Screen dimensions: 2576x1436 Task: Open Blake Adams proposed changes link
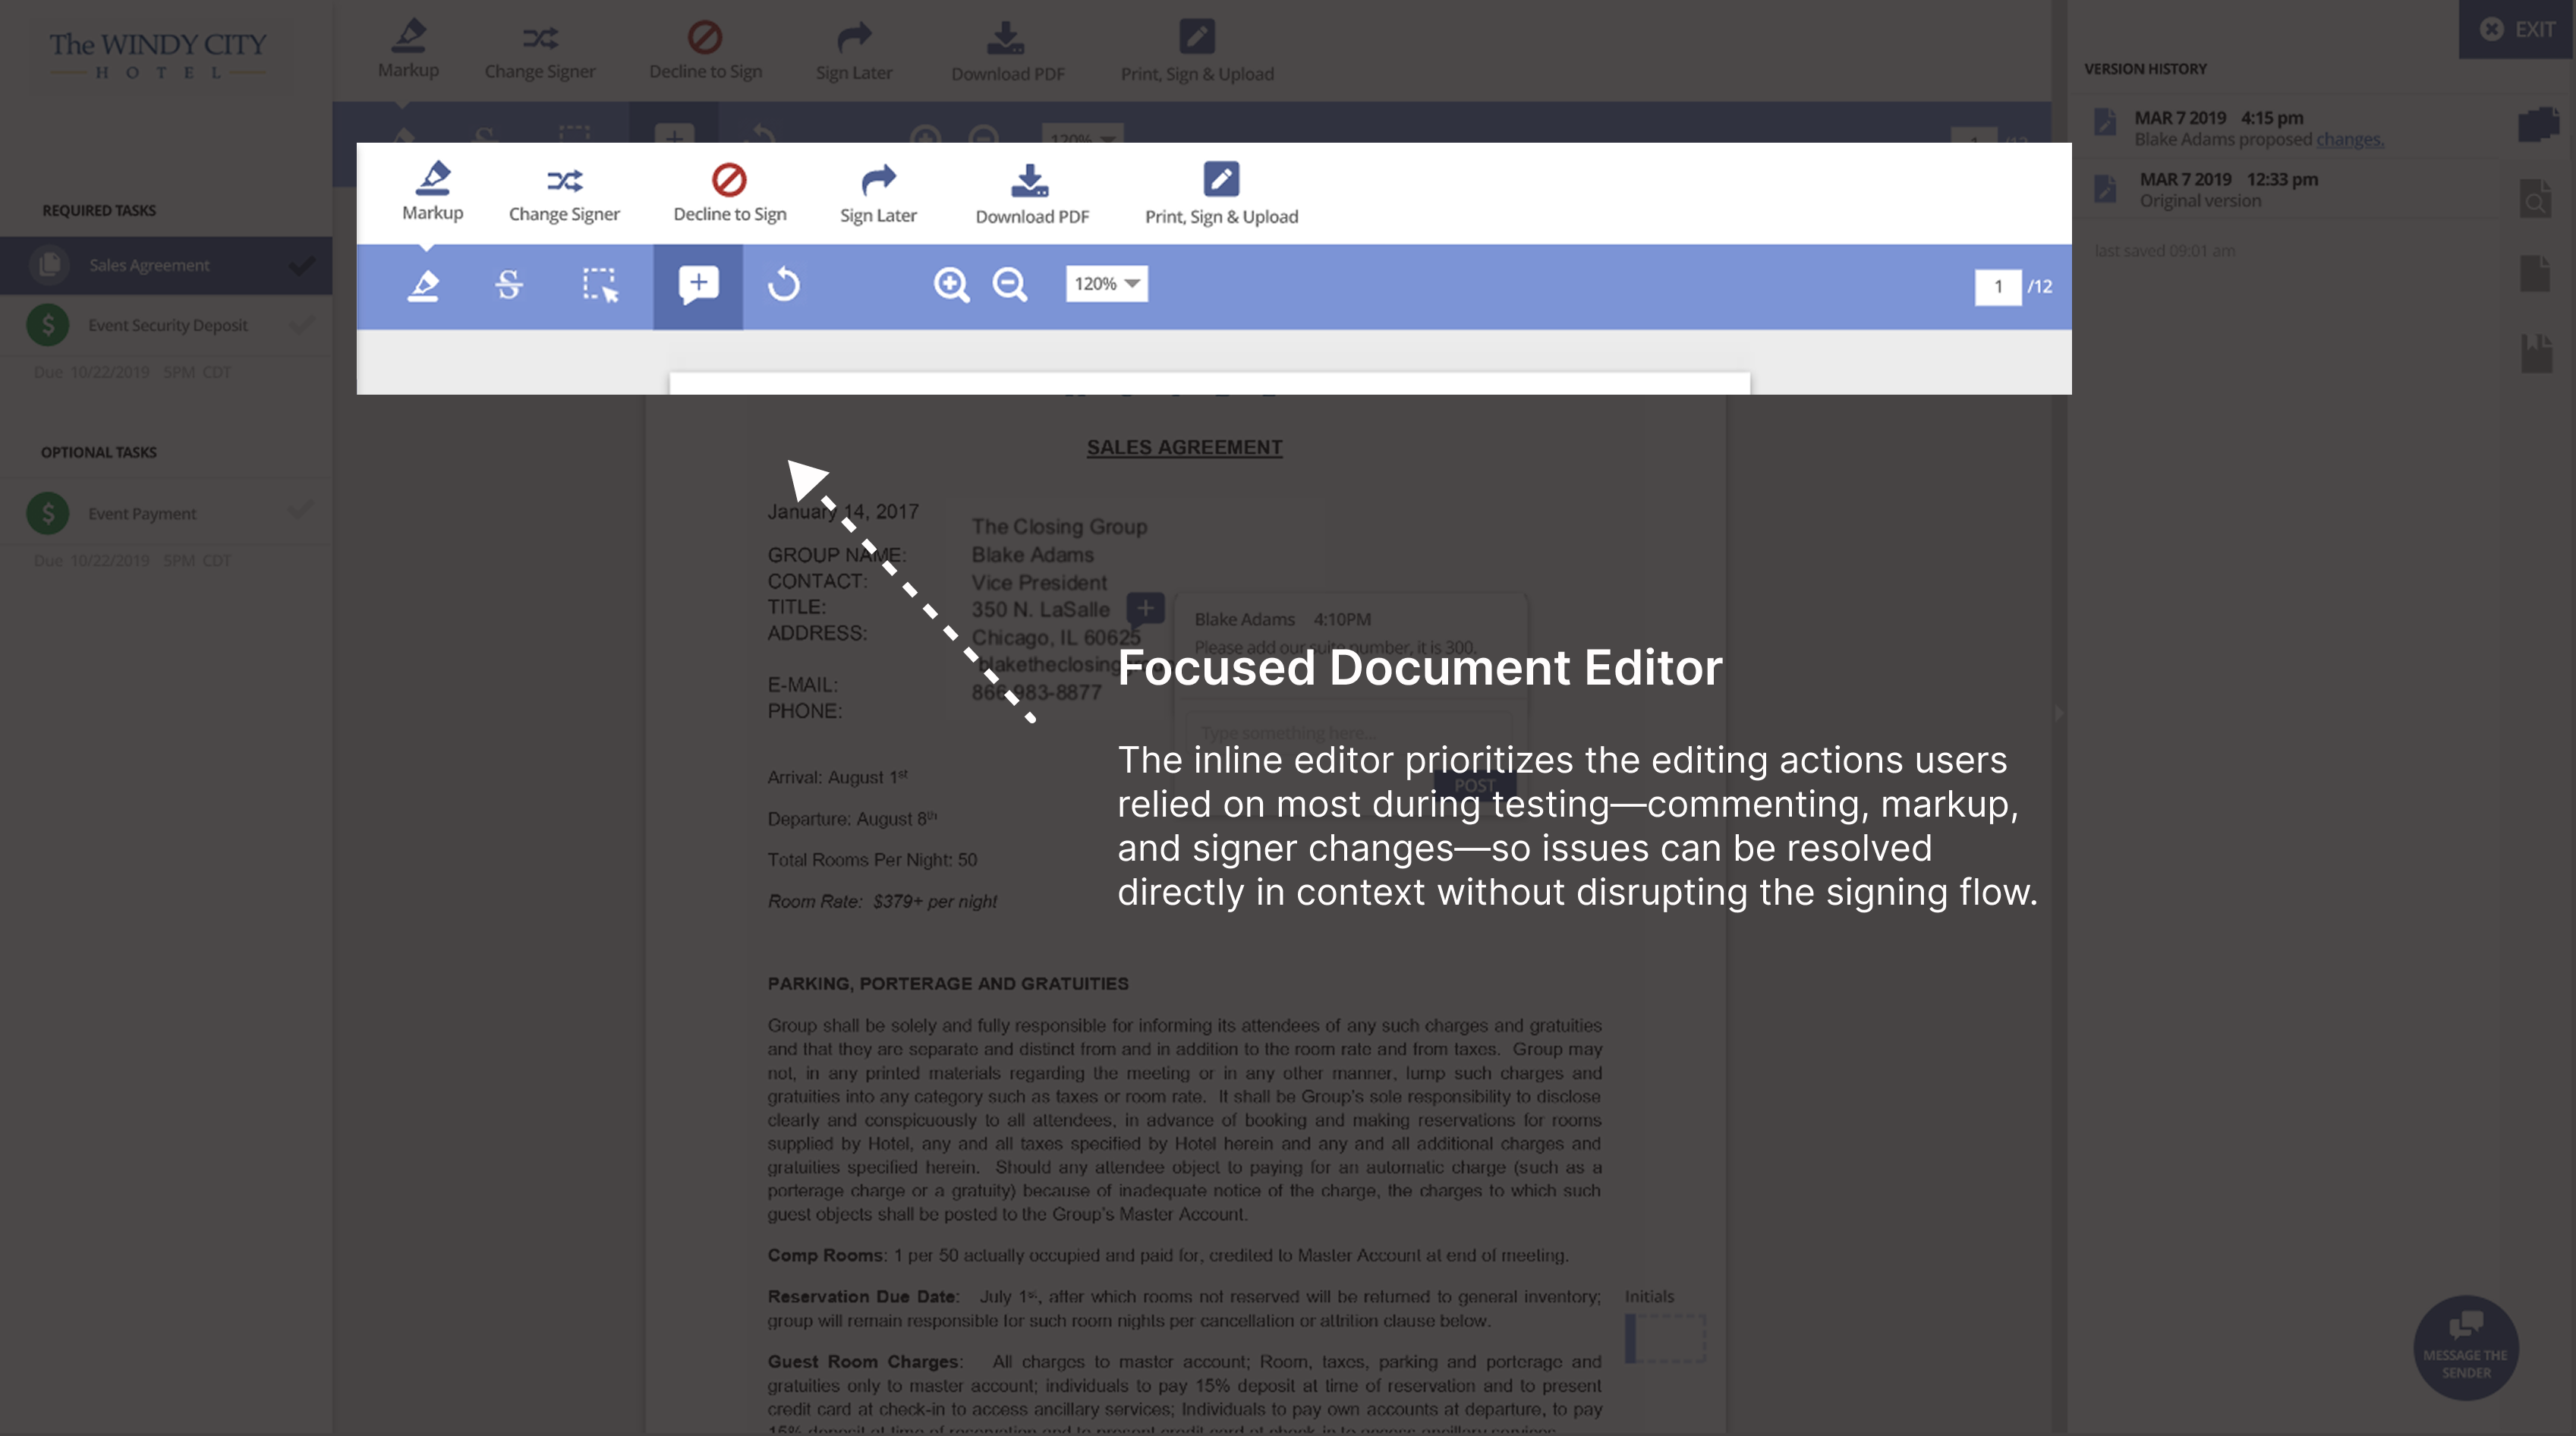click(2349, 140)
